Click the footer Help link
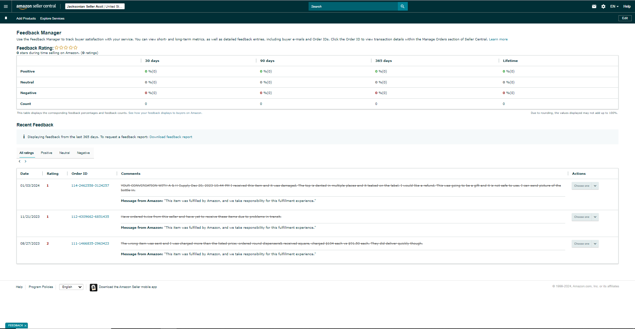 tap(19, 287)
